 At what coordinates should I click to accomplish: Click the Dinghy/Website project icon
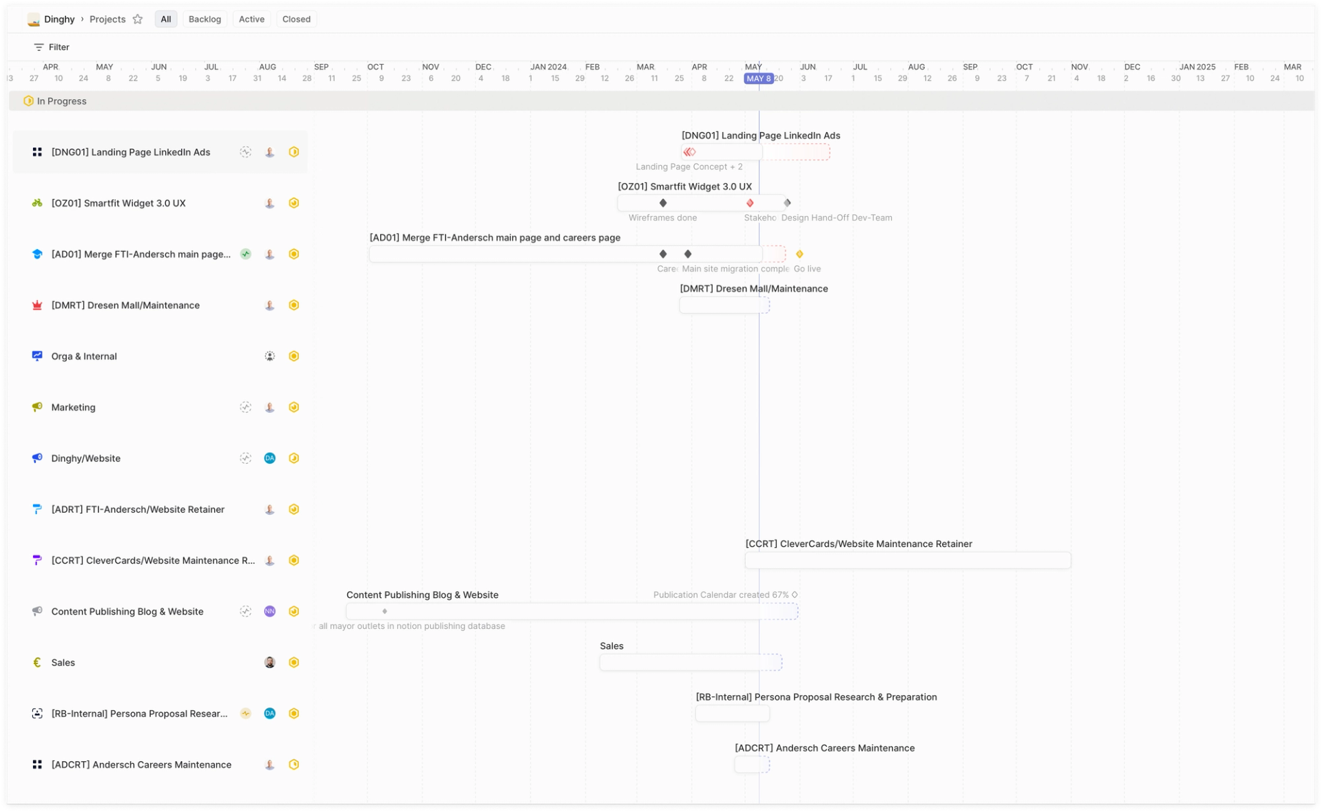[38, 458]
